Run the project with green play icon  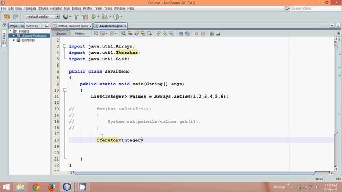tap(94, 17)
